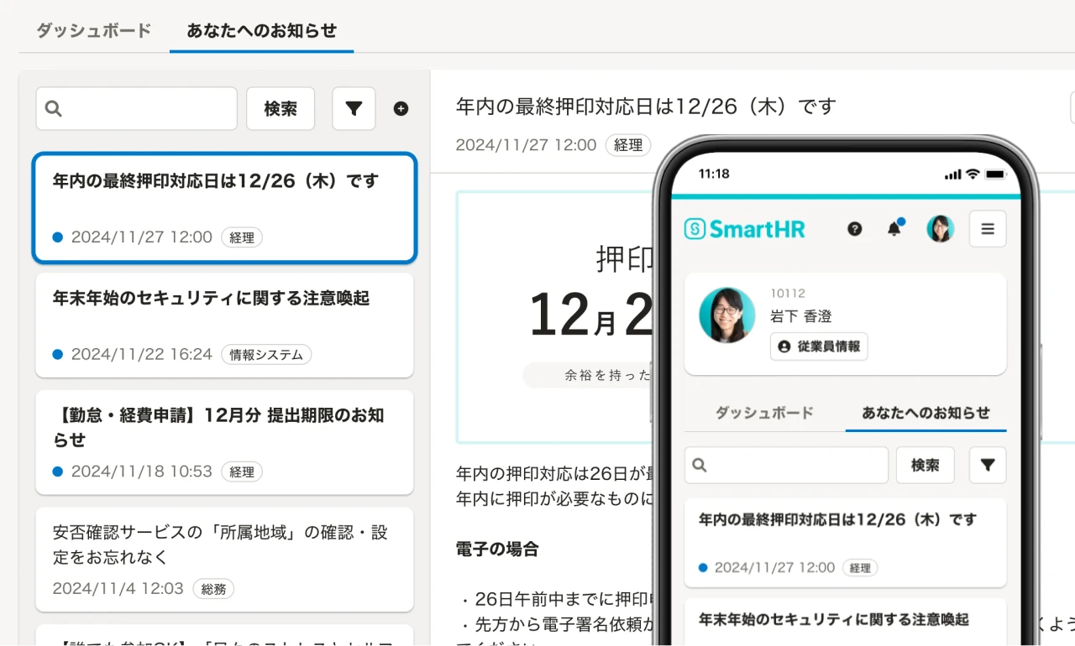Open the user avatar in phone header

tap(940, 228)
